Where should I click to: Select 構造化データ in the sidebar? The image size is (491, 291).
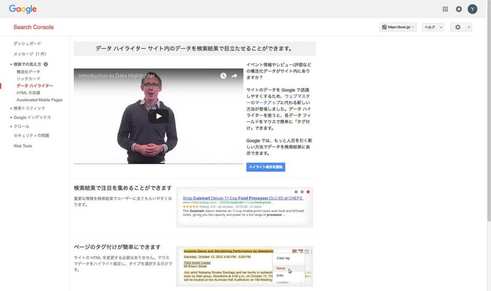[x=28, y=72]
